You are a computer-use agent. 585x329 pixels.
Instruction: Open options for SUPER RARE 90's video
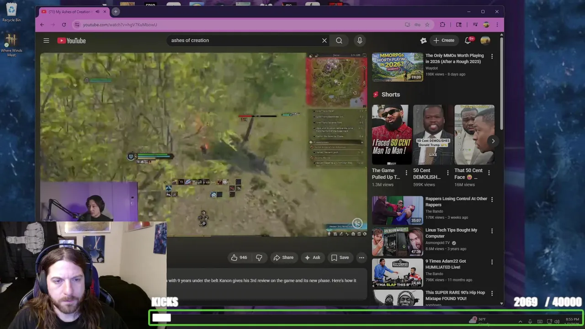492,293
